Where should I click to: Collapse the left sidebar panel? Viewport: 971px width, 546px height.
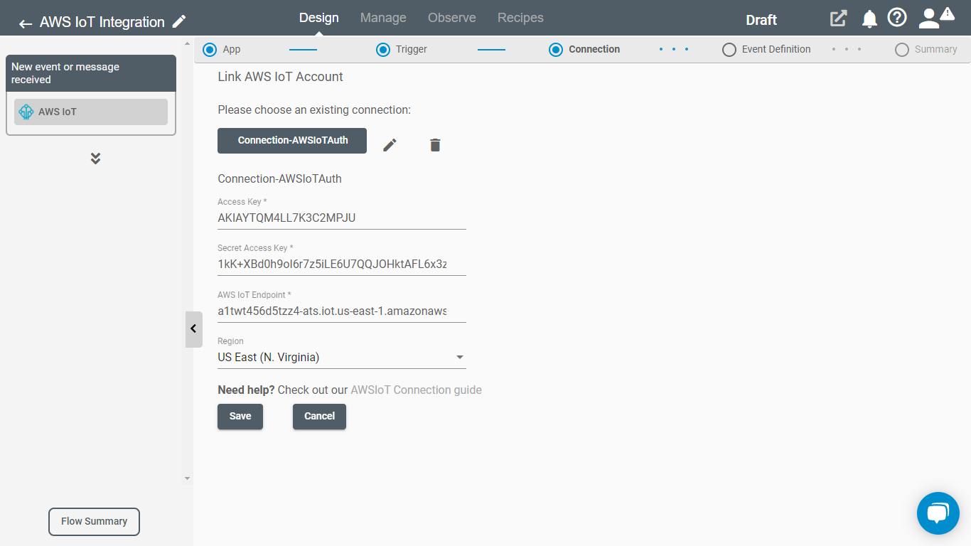click(193, 329)
